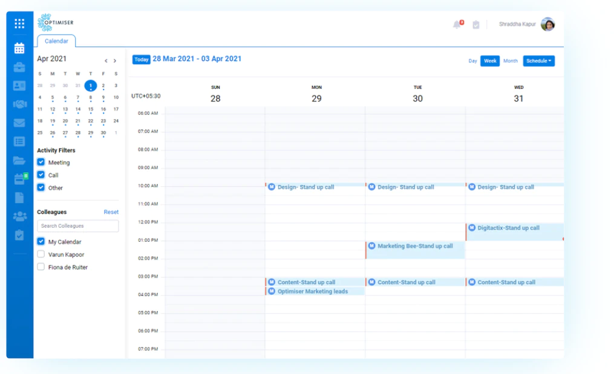Expand the Schedule dropdown button
This screenshot has width=614, height=374.
[538, 60]
